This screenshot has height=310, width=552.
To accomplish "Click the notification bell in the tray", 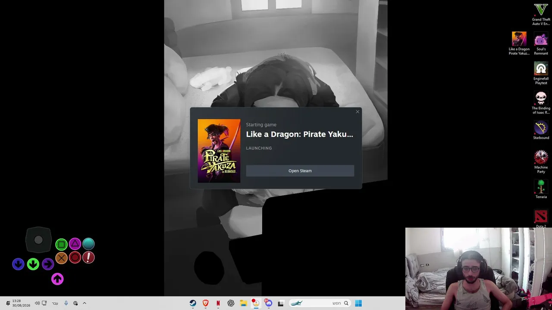I will tap(8, 303).
